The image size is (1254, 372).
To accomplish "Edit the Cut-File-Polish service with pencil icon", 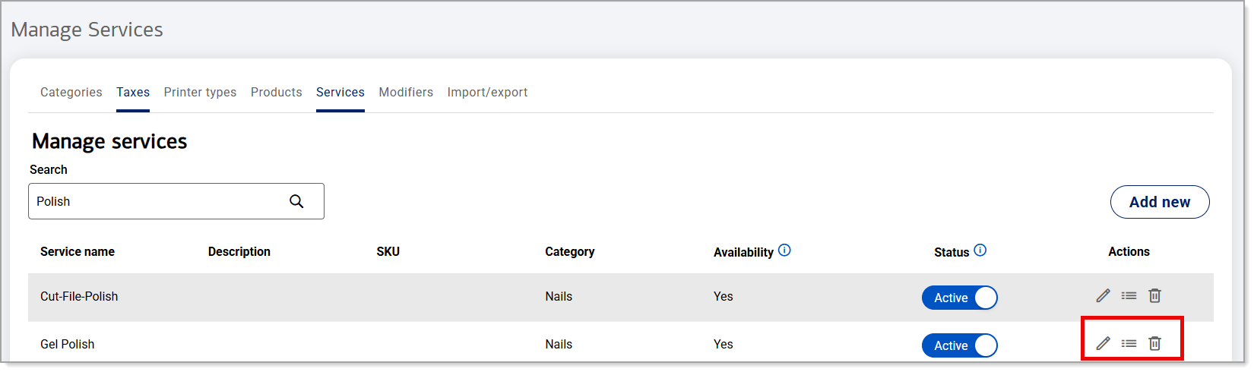I will [1103, 295].
